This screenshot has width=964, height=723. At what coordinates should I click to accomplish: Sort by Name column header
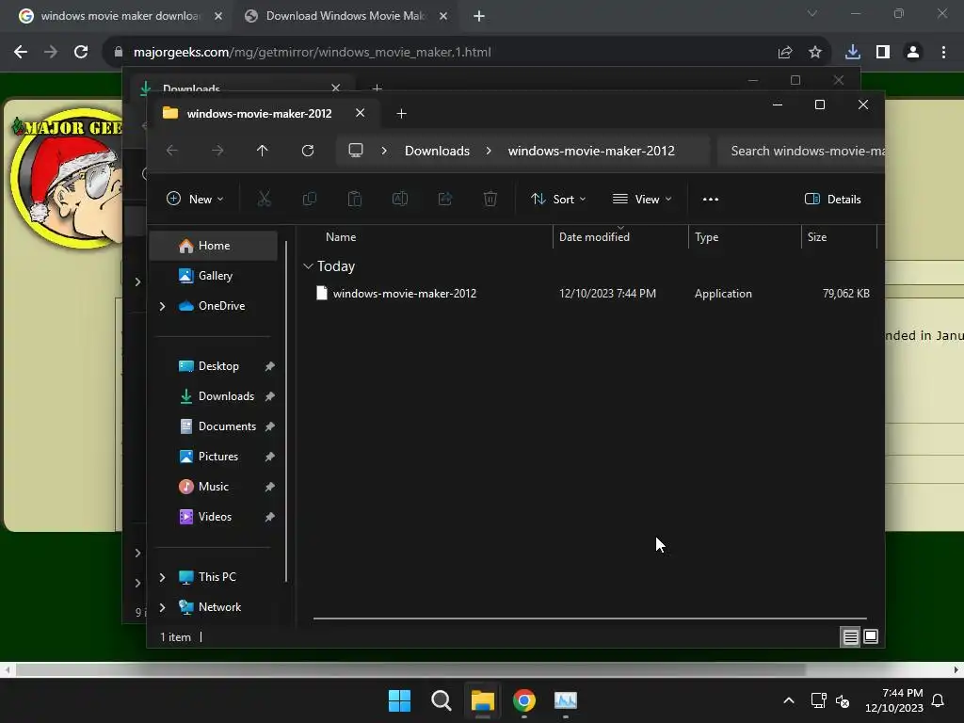point(341,237)
